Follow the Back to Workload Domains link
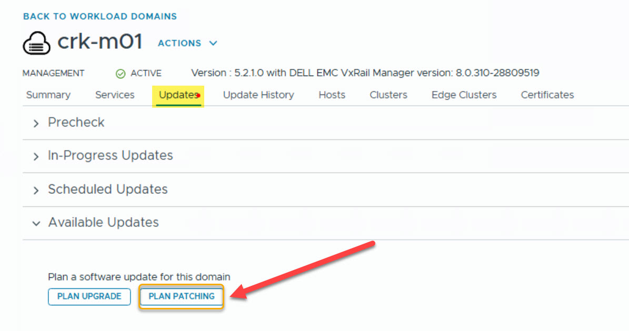The image size is (629, 331). point(100,16)
